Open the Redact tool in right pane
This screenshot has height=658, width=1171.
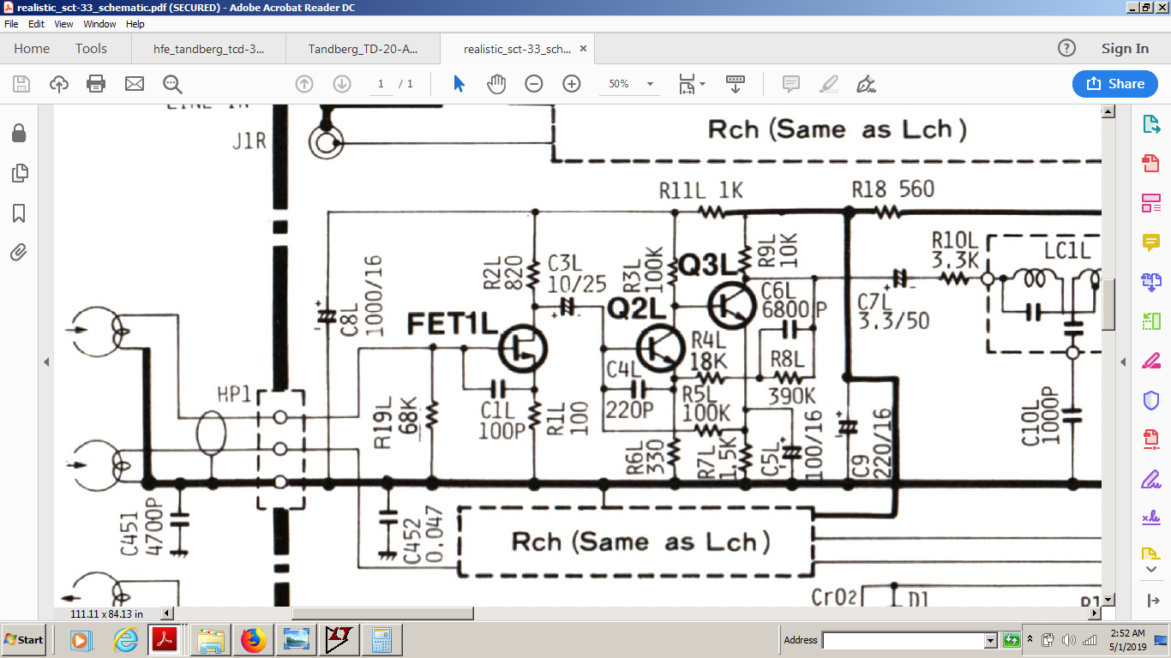(x=1151, y=361)
